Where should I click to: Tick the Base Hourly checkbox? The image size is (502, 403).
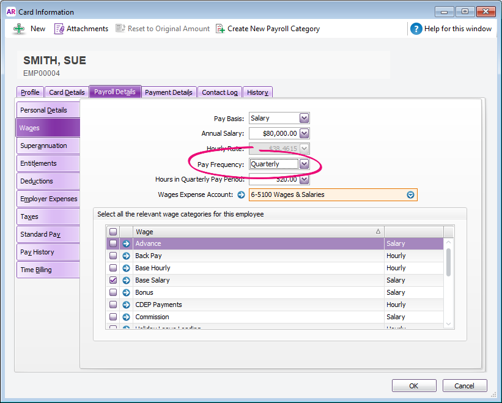(113, 268)
